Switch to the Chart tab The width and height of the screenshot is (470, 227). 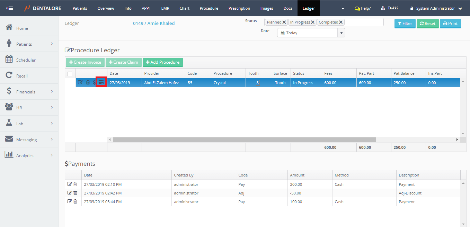coord(184,8)
